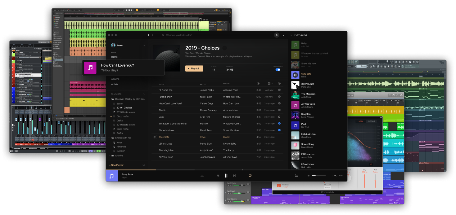Toggle repeat mode in the player bar
Image resolution: width=456 pixels, height=215 pixels.
tap(250, 176)
